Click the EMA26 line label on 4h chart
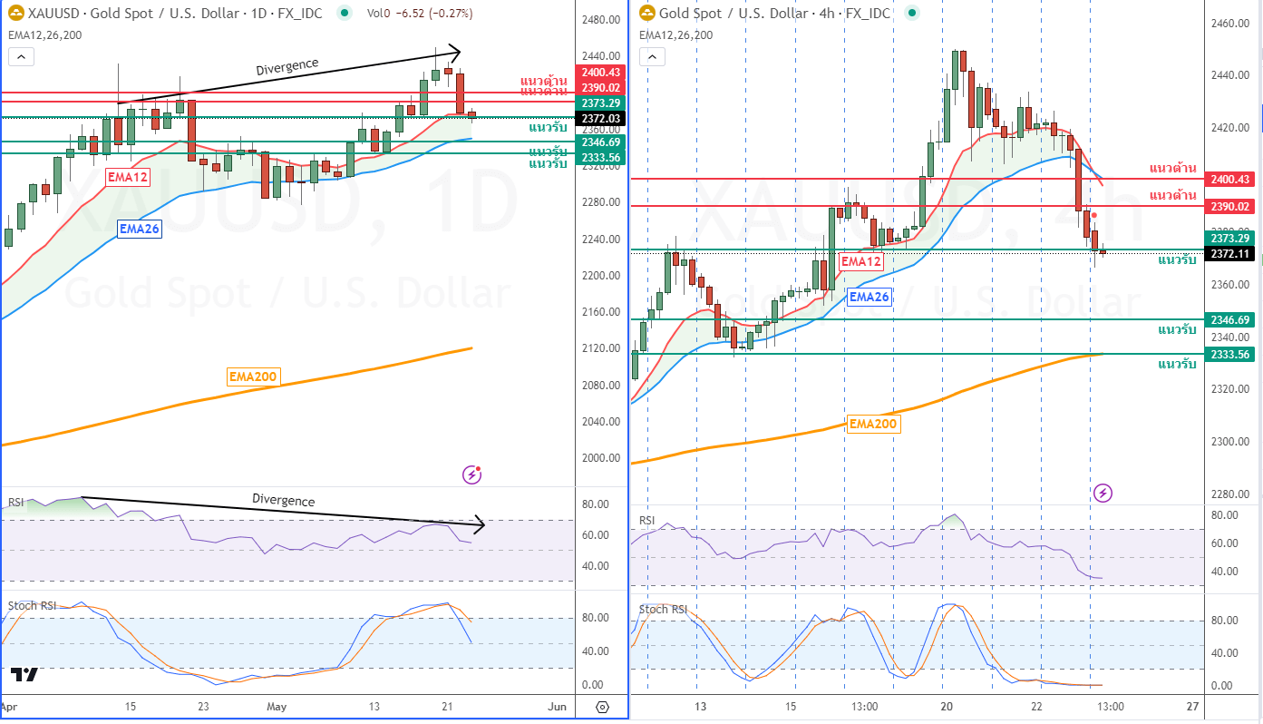 [x=870, y=297]
